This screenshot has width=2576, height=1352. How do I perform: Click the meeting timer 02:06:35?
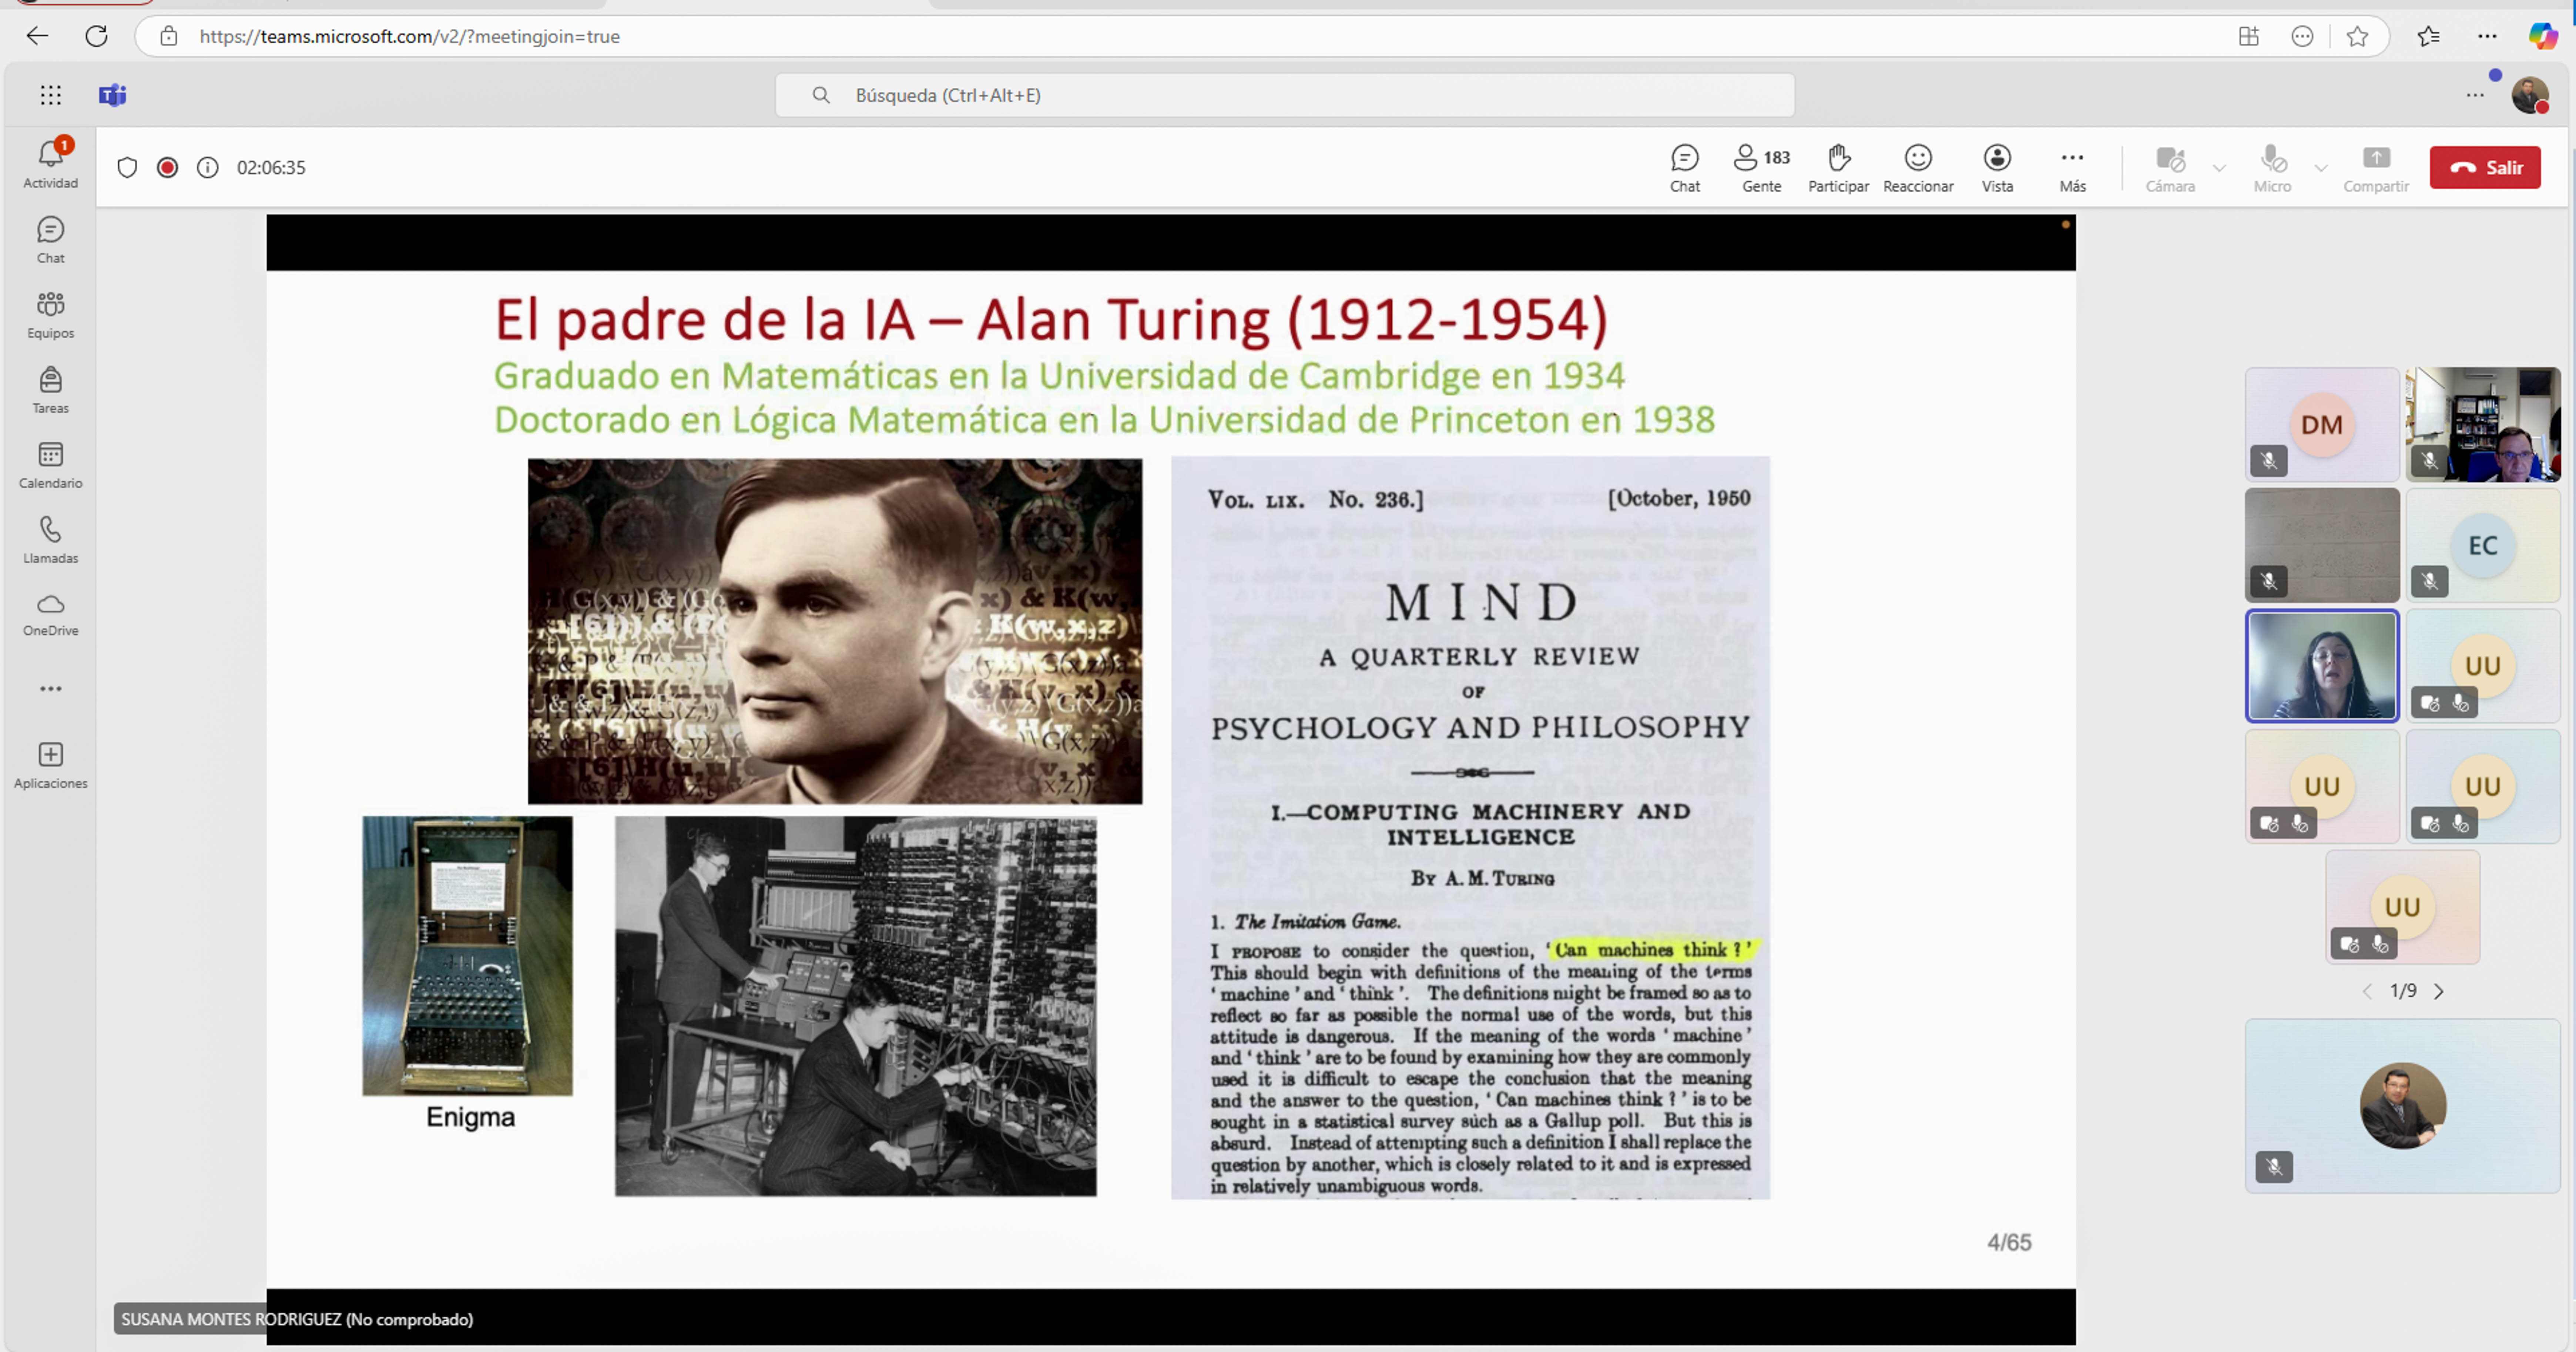tap(271, 168)
